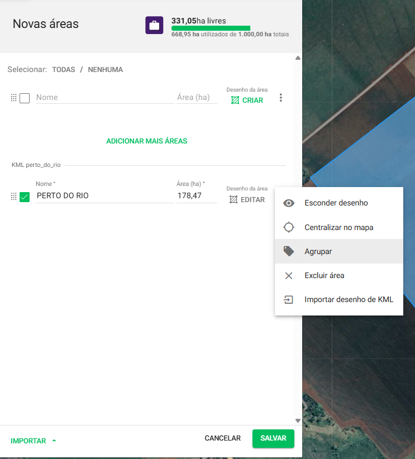Click the drag handle of PERTO DO RIO row
The image size is (415, 459).
14,197
